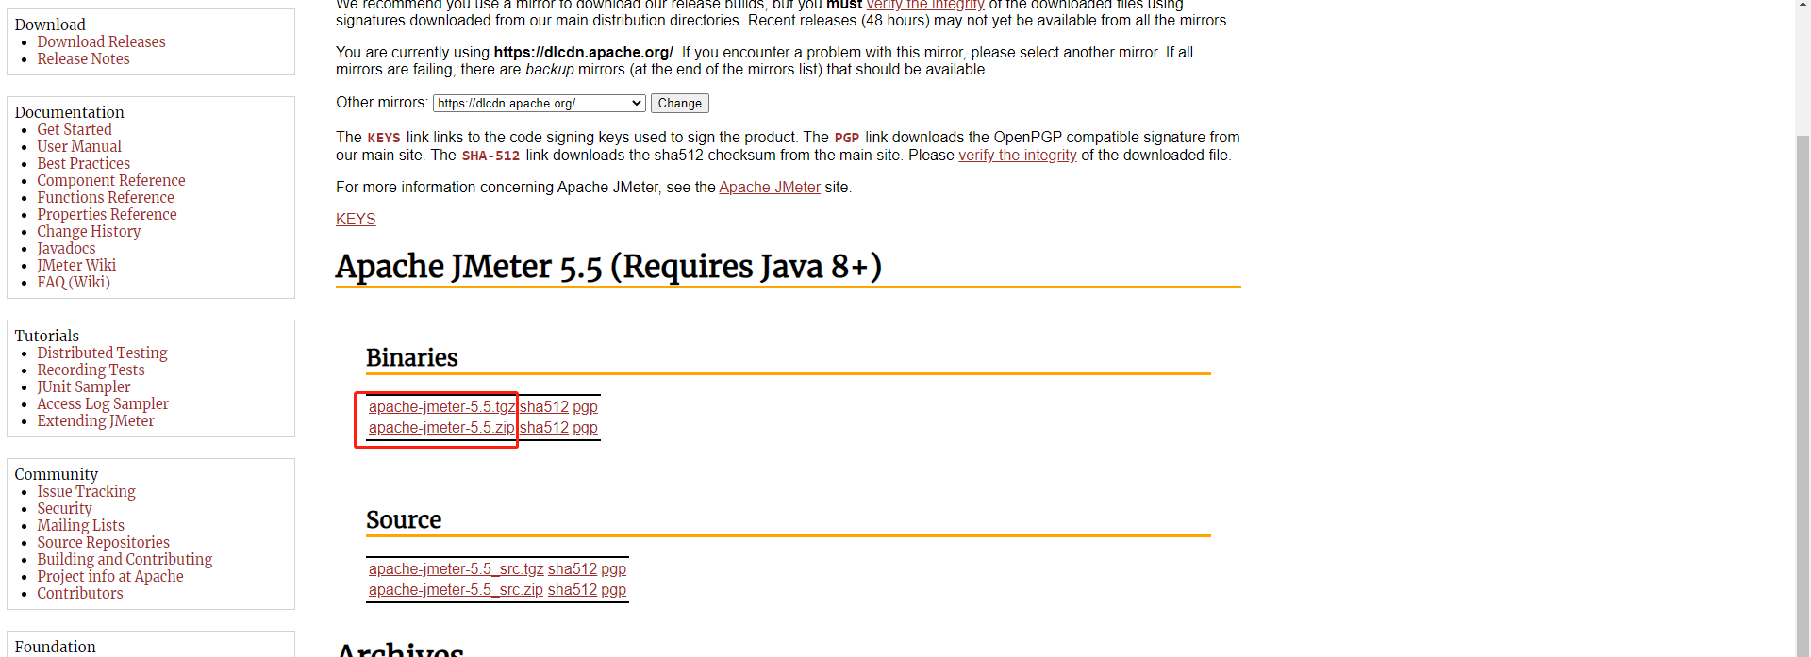Open Recording Tests tutorial
Screen dimensions: 1811x657
91,370
